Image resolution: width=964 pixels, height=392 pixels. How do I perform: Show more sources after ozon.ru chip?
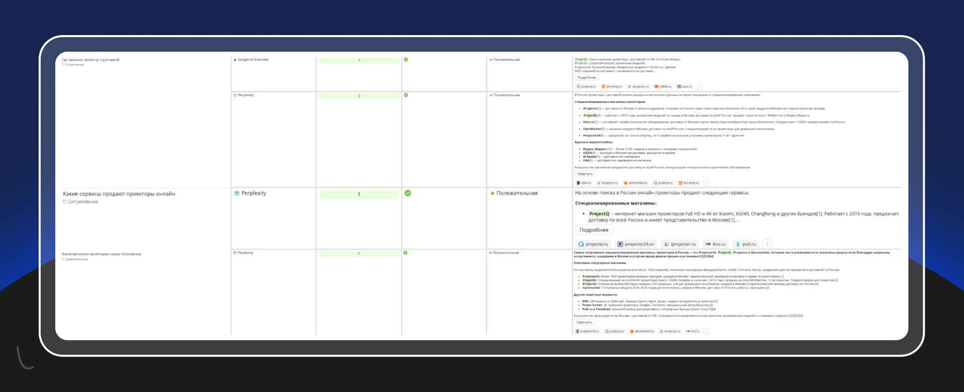pos(699,87)
